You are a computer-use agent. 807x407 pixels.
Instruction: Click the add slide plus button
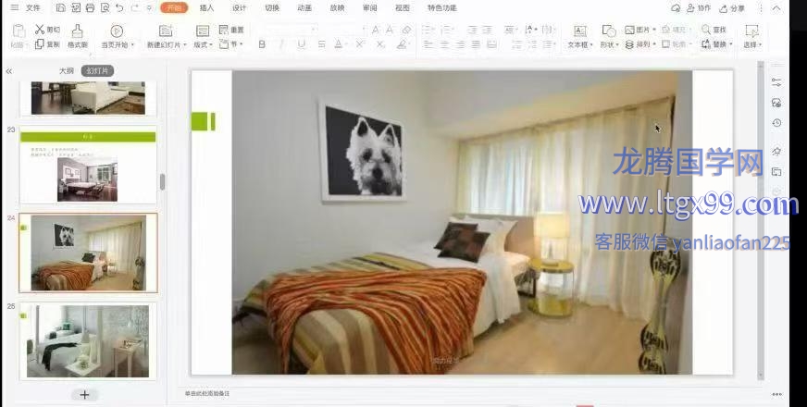coord(84,394)
